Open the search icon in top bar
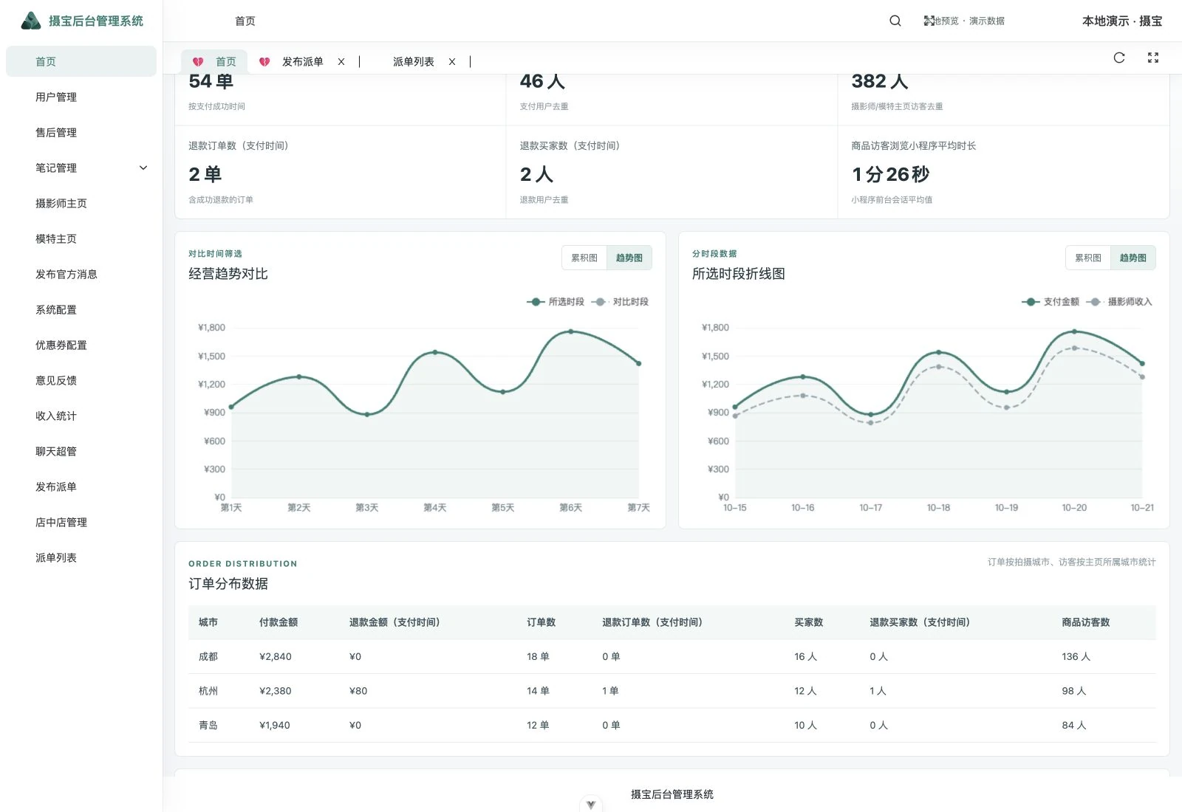The height and width of the screenshot is (812, 1182). pyautogui.click(x=895, y=21)
